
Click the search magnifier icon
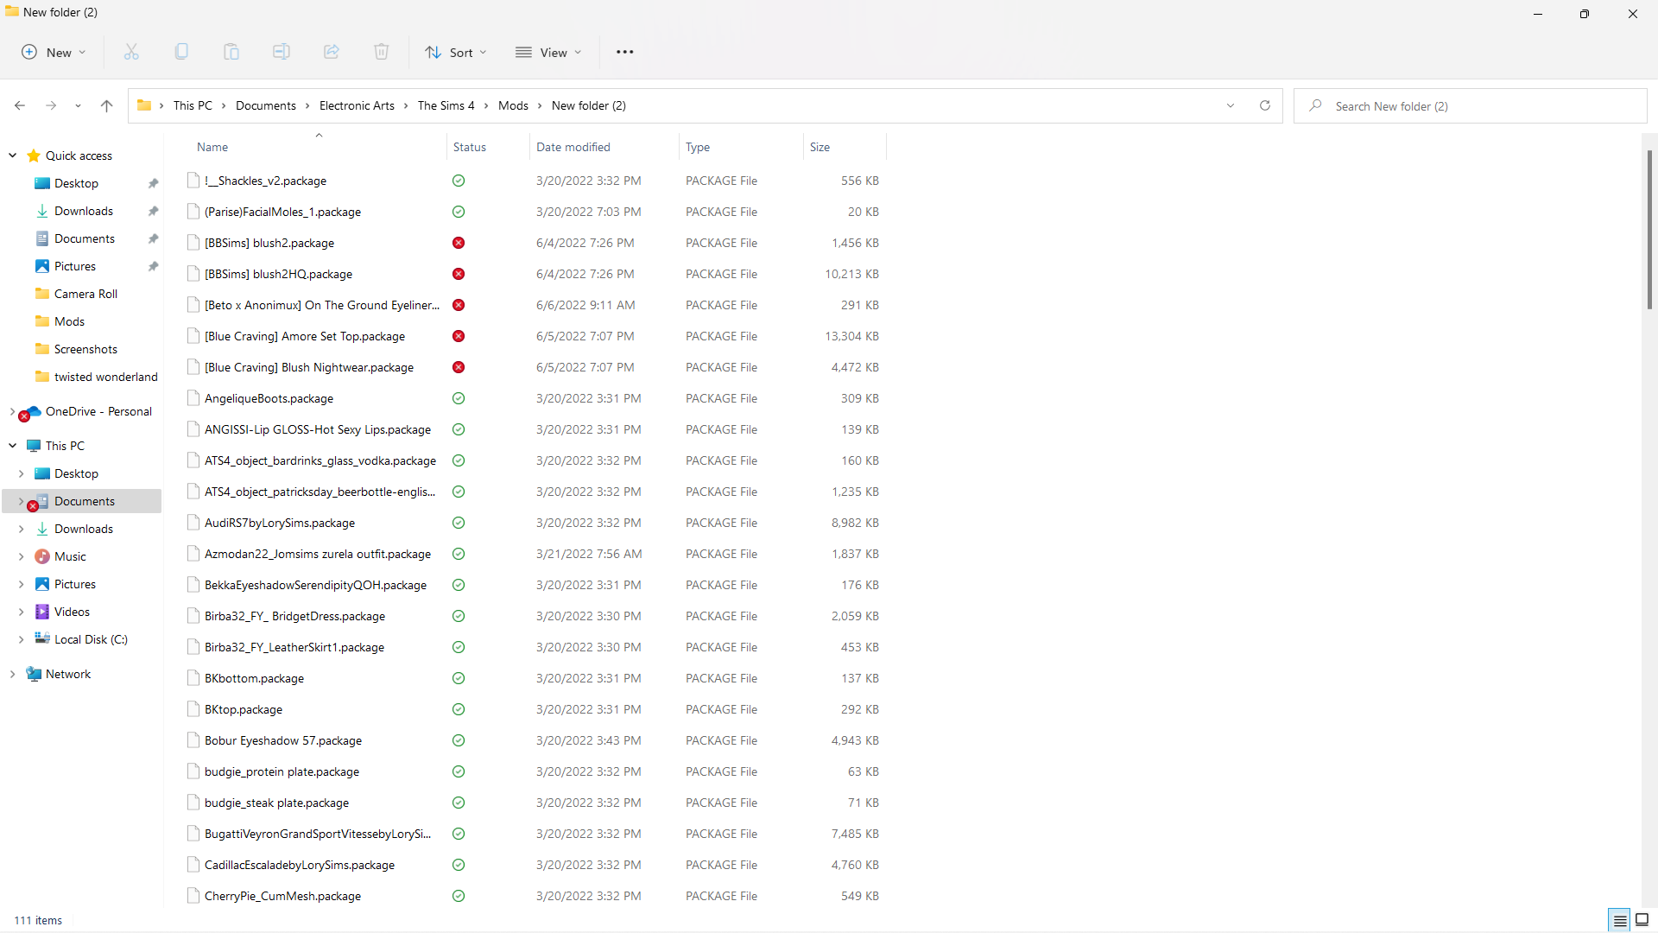(1315, 105)
